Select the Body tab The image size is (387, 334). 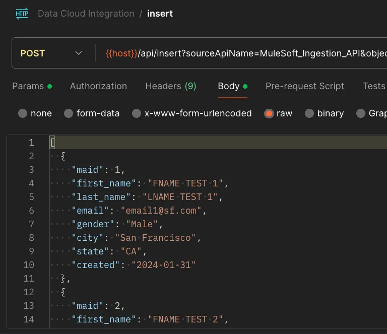[x=232, y=86]
